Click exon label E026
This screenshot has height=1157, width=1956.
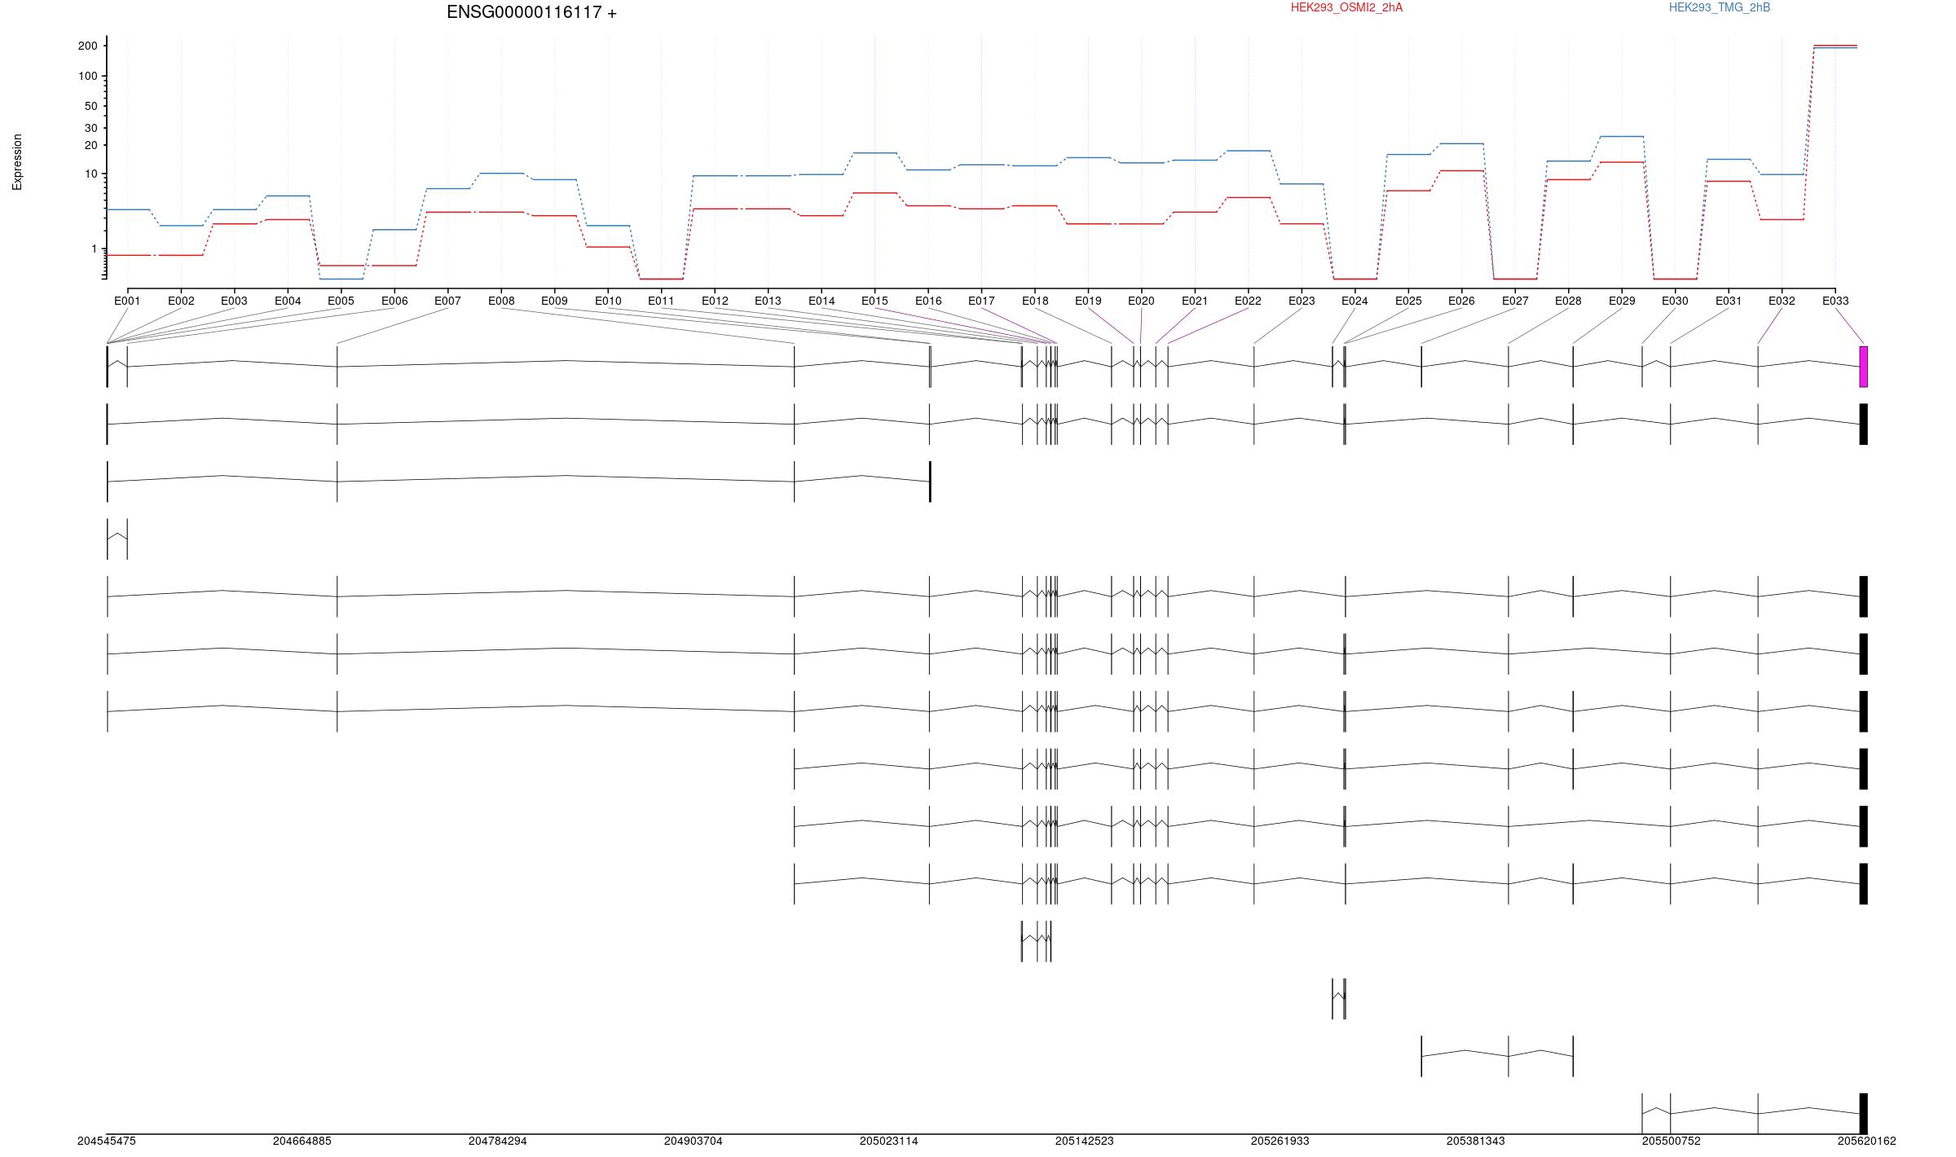point(1461,301)
